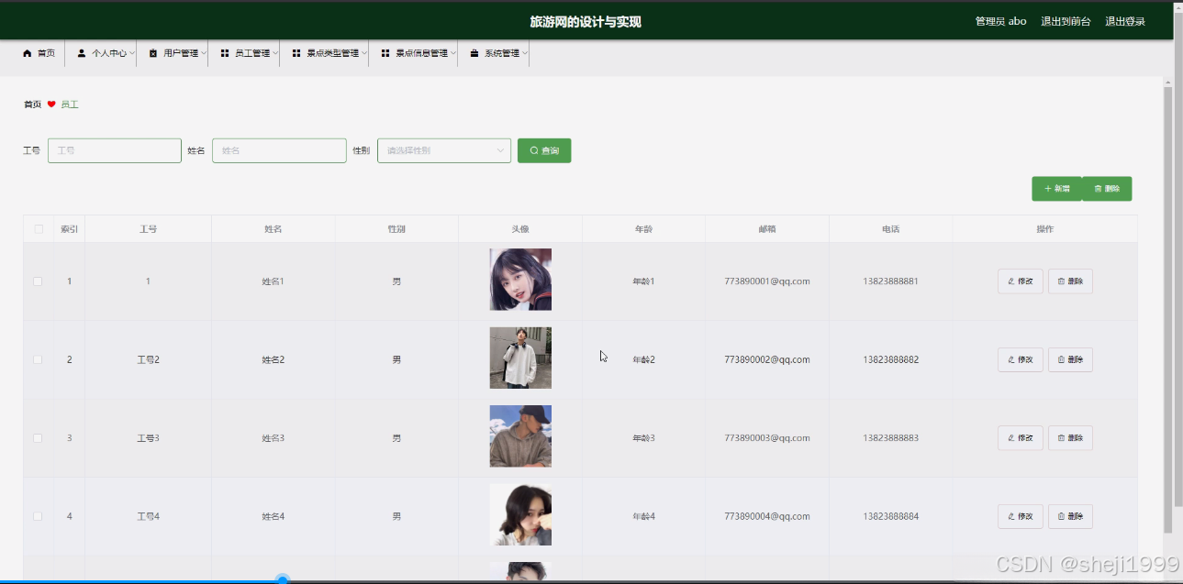This screenshot has height=584, width=1183.
Task: Click 退出到前台 in the header
Action: 1066,21
